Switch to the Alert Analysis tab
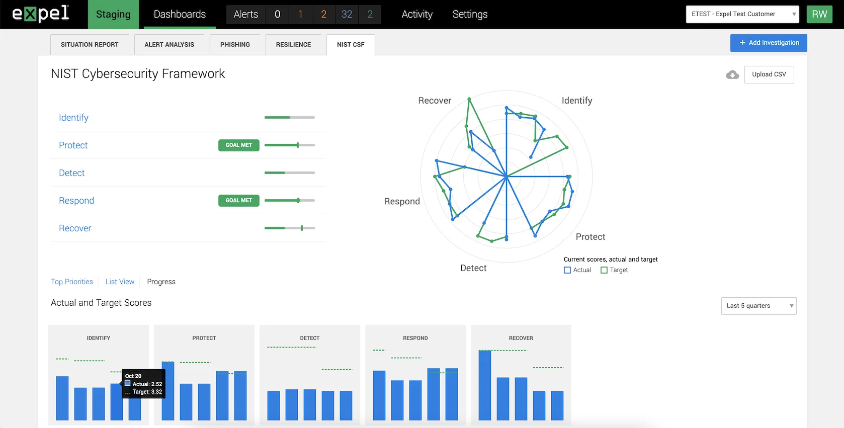This screenshot has height=428, width=844. click(169, 45)
